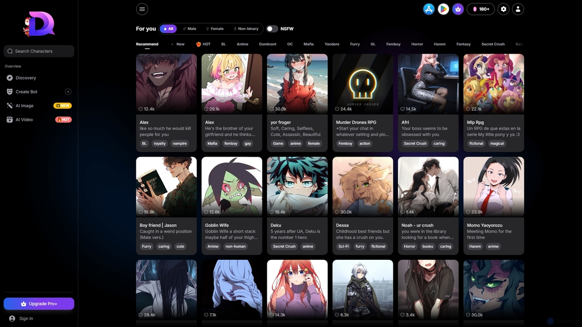Click the Boy friend | Jason title
The image size is (582, 327).
pyautogui.click(x=158, y=225)
